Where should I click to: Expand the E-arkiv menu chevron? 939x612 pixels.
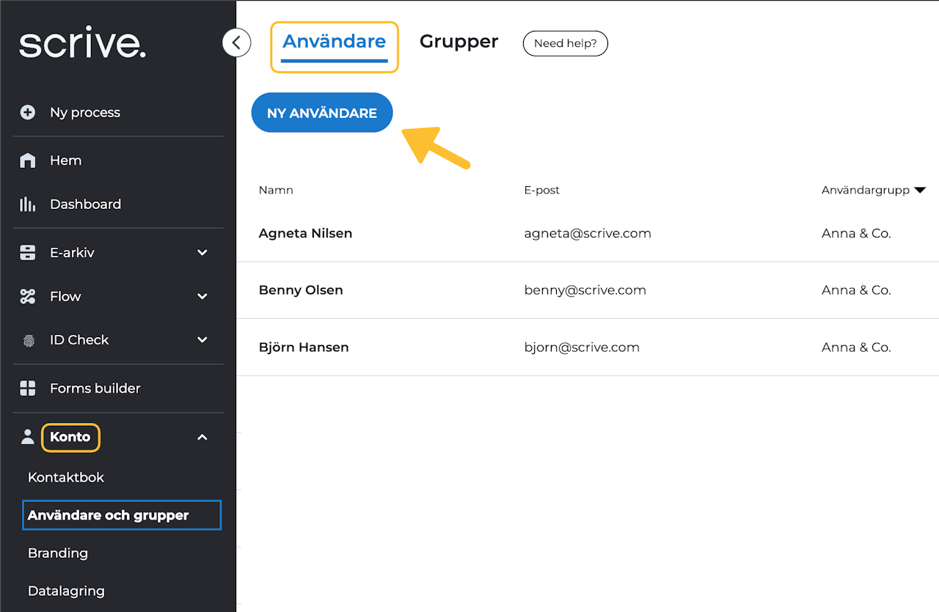[x=202, y=253]
